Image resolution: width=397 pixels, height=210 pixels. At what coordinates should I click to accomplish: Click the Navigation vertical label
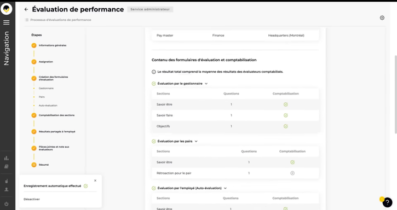coord(7,48)
